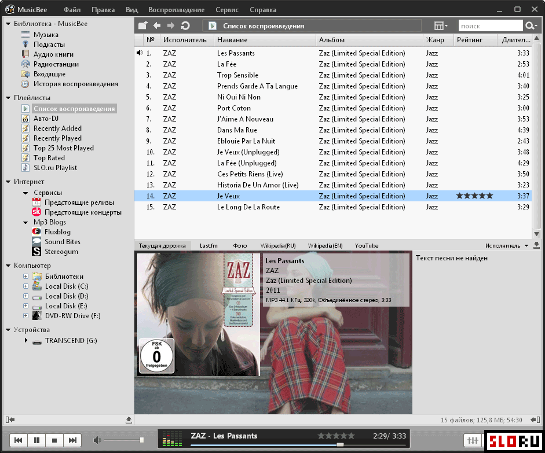Open История воспроизведения playback history
The height and width of the screenshot is (453, 545).
[x=75, y=84]
